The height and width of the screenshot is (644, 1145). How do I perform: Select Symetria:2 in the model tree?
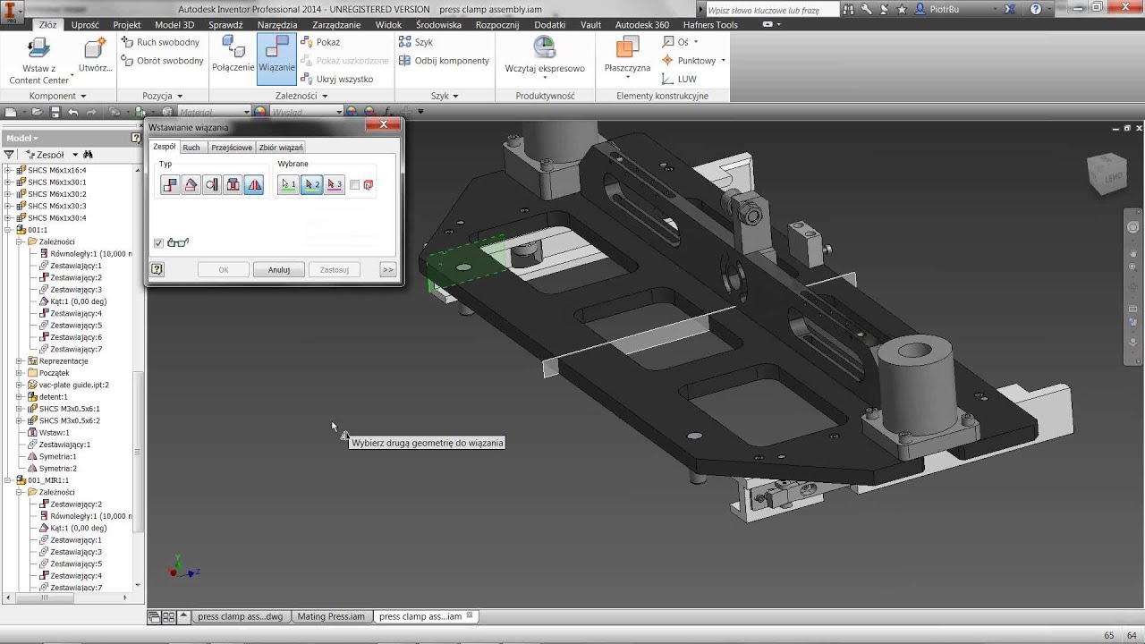(x=52, y=469)
